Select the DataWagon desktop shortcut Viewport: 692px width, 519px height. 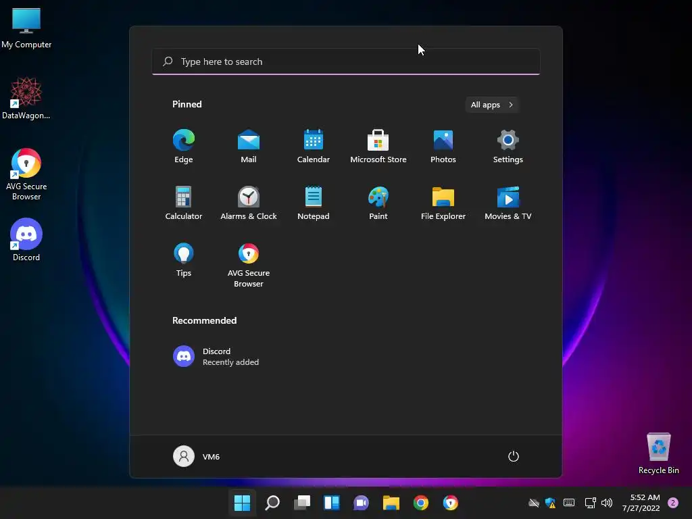coord(26,99)
